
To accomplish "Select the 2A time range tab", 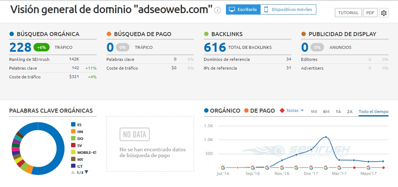I will point(350,112).
